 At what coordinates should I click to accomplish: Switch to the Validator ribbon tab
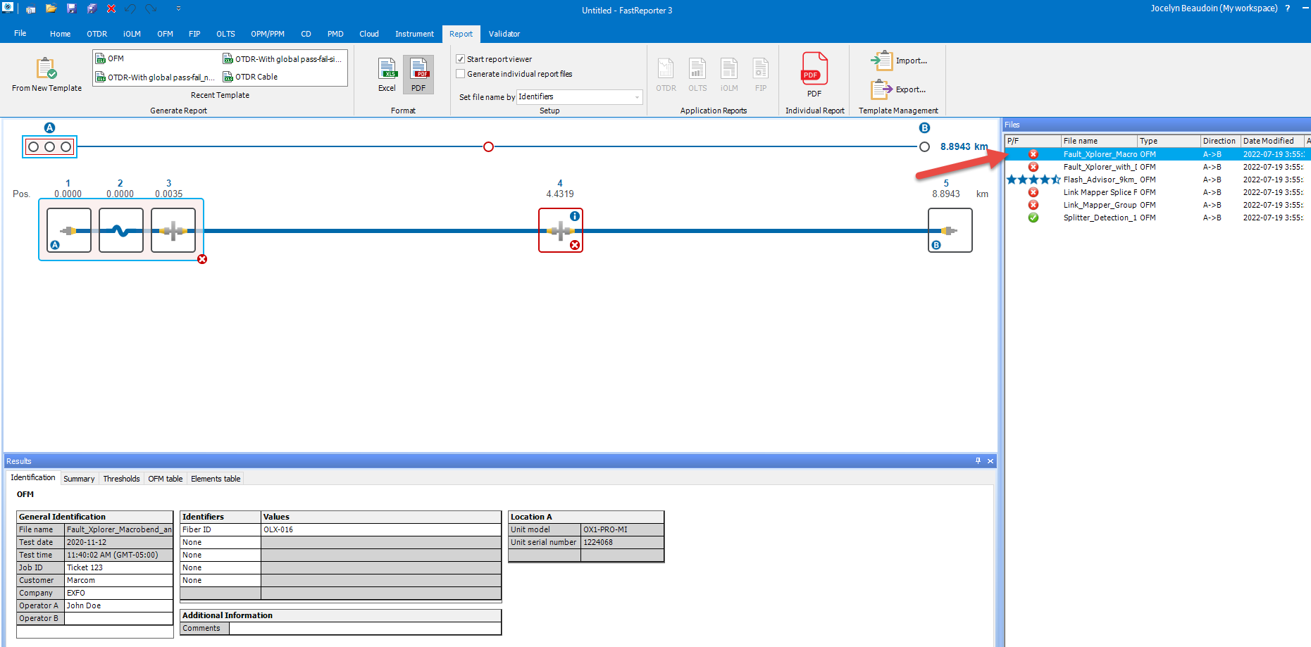[504, 34]
